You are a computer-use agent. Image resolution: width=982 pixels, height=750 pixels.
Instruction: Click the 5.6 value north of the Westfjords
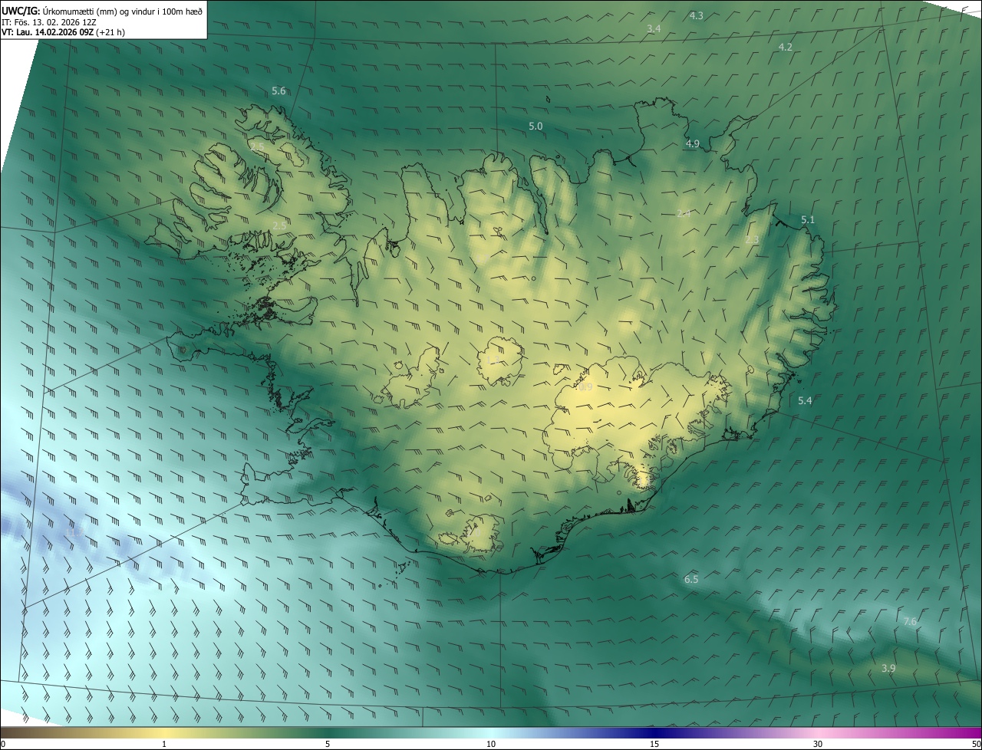(x=278, y=91)
